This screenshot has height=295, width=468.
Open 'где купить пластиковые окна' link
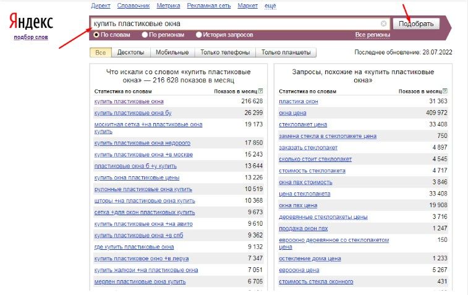(134, 247)
